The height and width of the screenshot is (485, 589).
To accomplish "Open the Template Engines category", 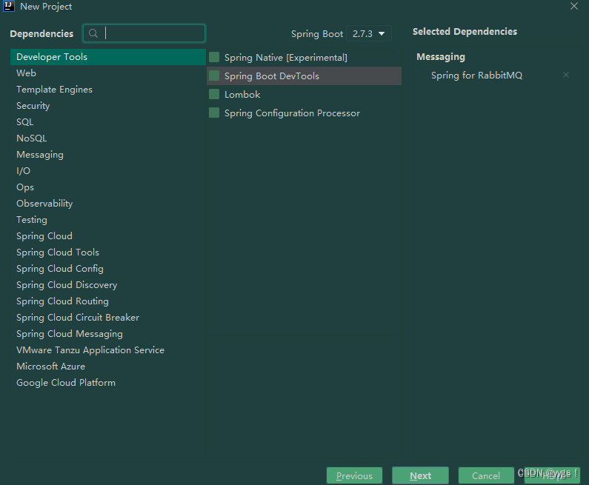I will [x=108, y=90].
